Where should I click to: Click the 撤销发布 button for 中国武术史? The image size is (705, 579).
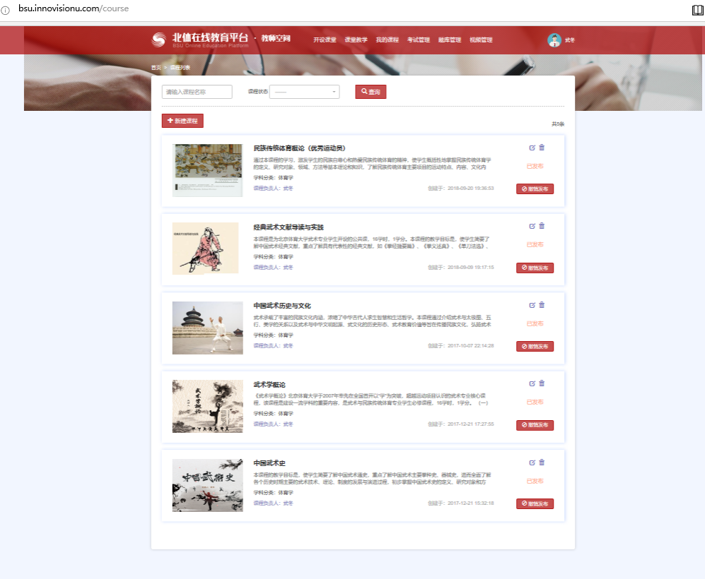click(x=535, y=503)
